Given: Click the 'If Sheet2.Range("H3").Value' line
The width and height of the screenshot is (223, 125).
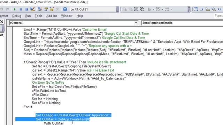Looking at the screenshot, I should 75,62.
